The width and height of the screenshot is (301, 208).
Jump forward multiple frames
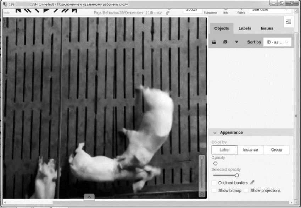[x=65, y=10]
